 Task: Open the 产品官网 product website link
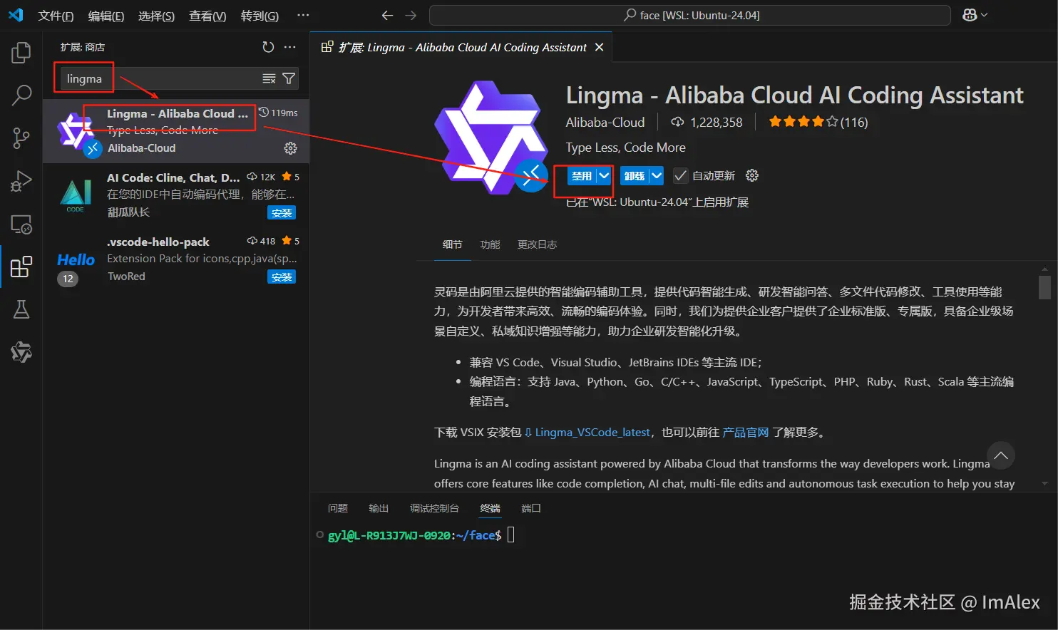tap(746, 432)
